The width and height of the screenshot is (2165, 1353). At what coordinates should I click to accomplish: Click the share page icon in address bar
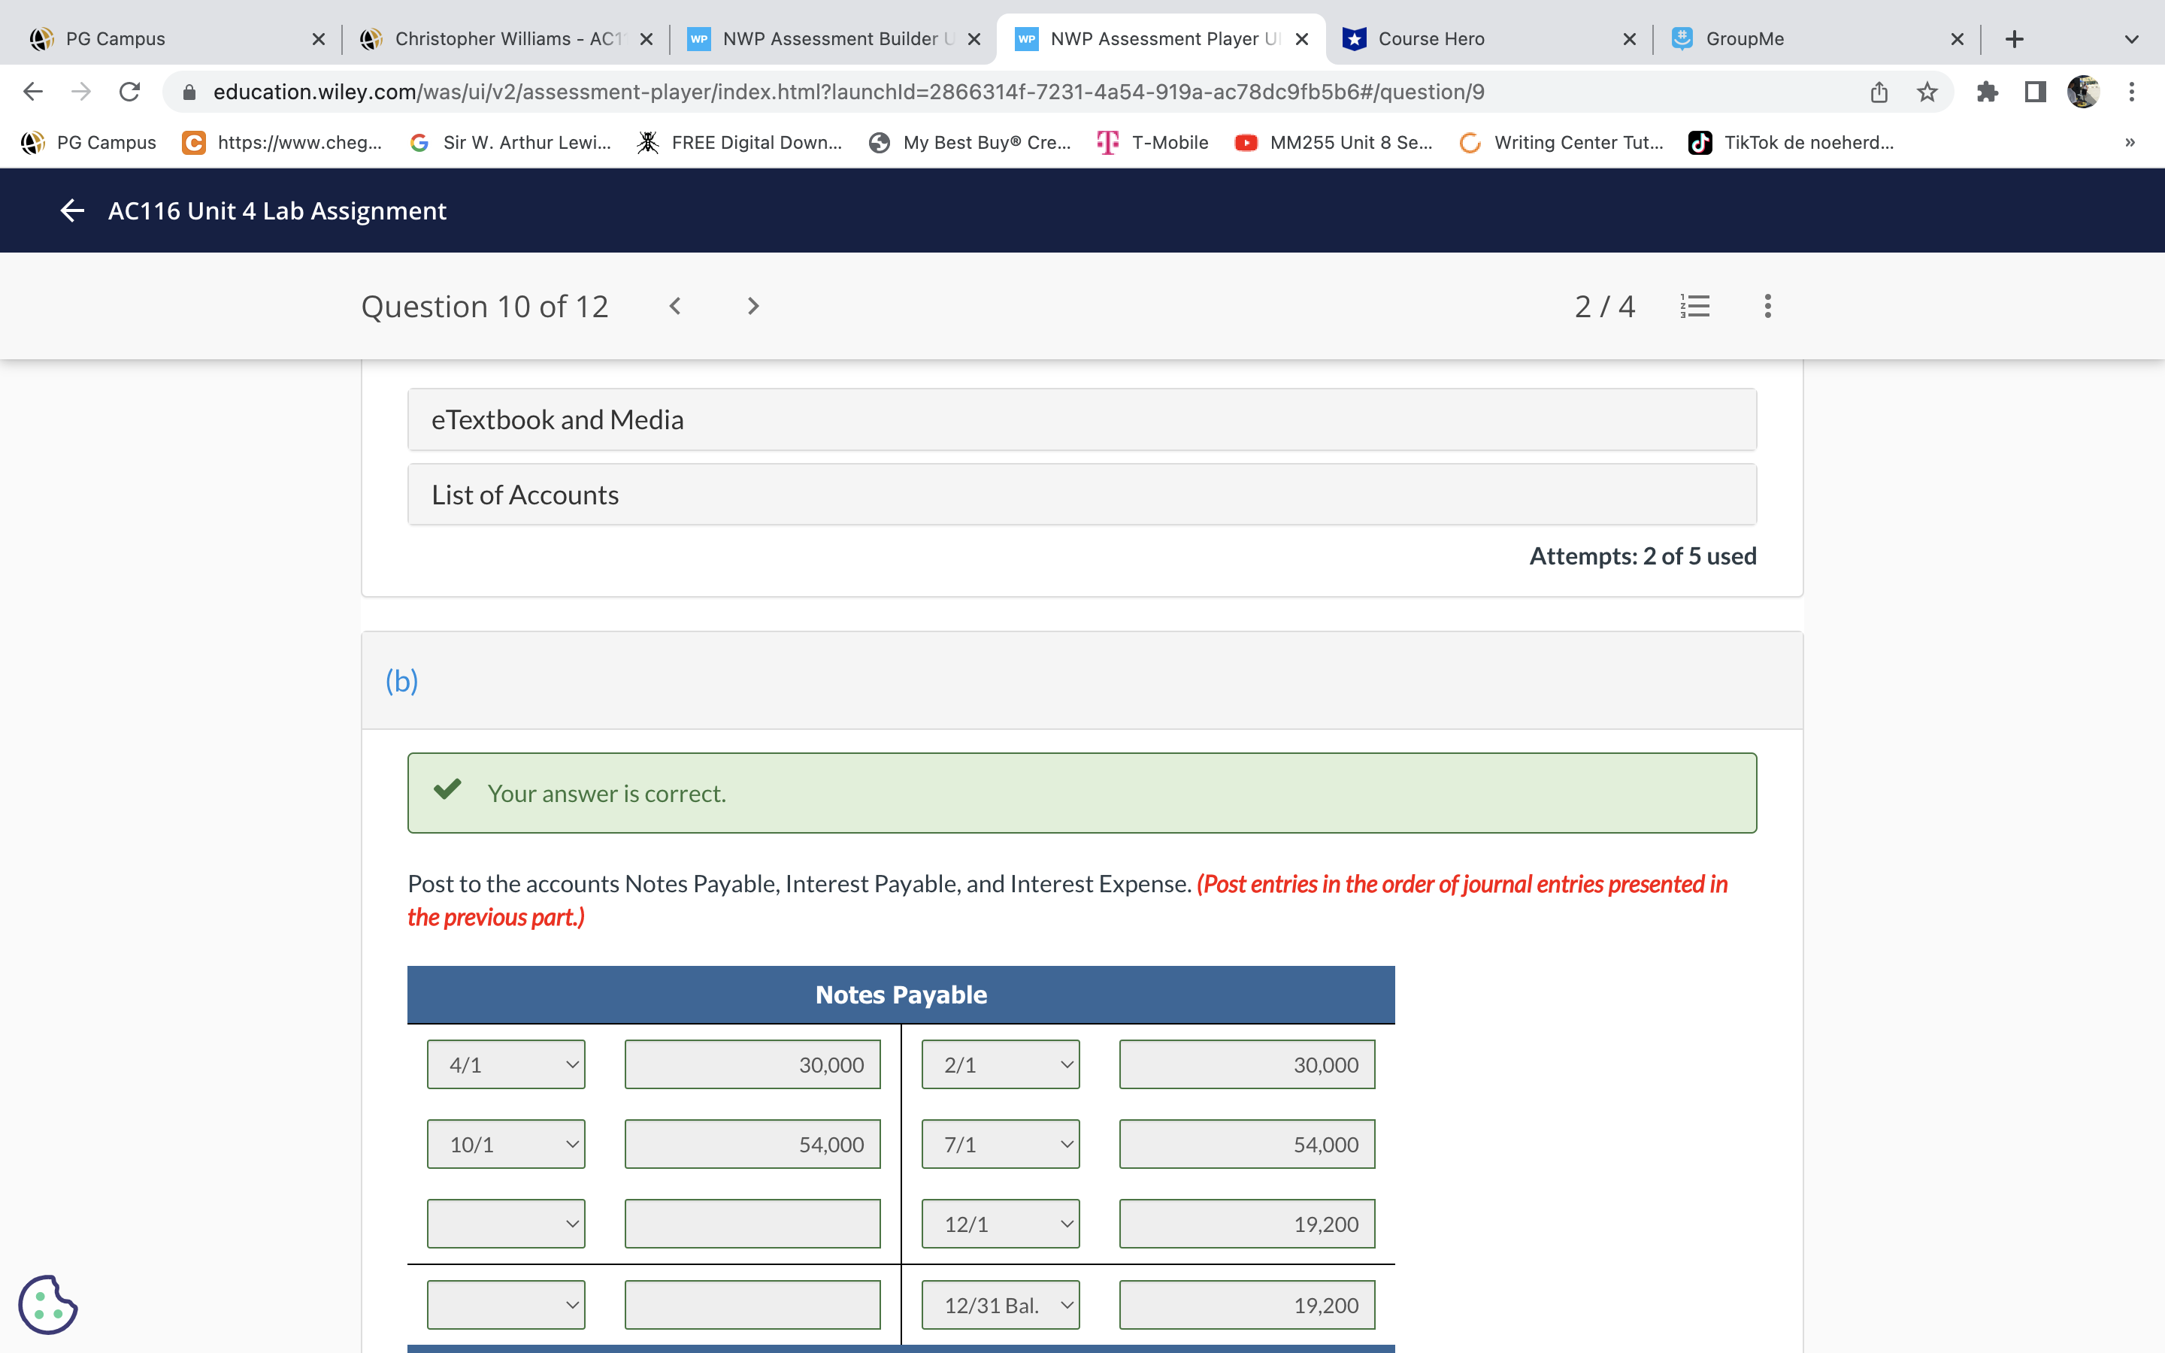[1879, 91]
